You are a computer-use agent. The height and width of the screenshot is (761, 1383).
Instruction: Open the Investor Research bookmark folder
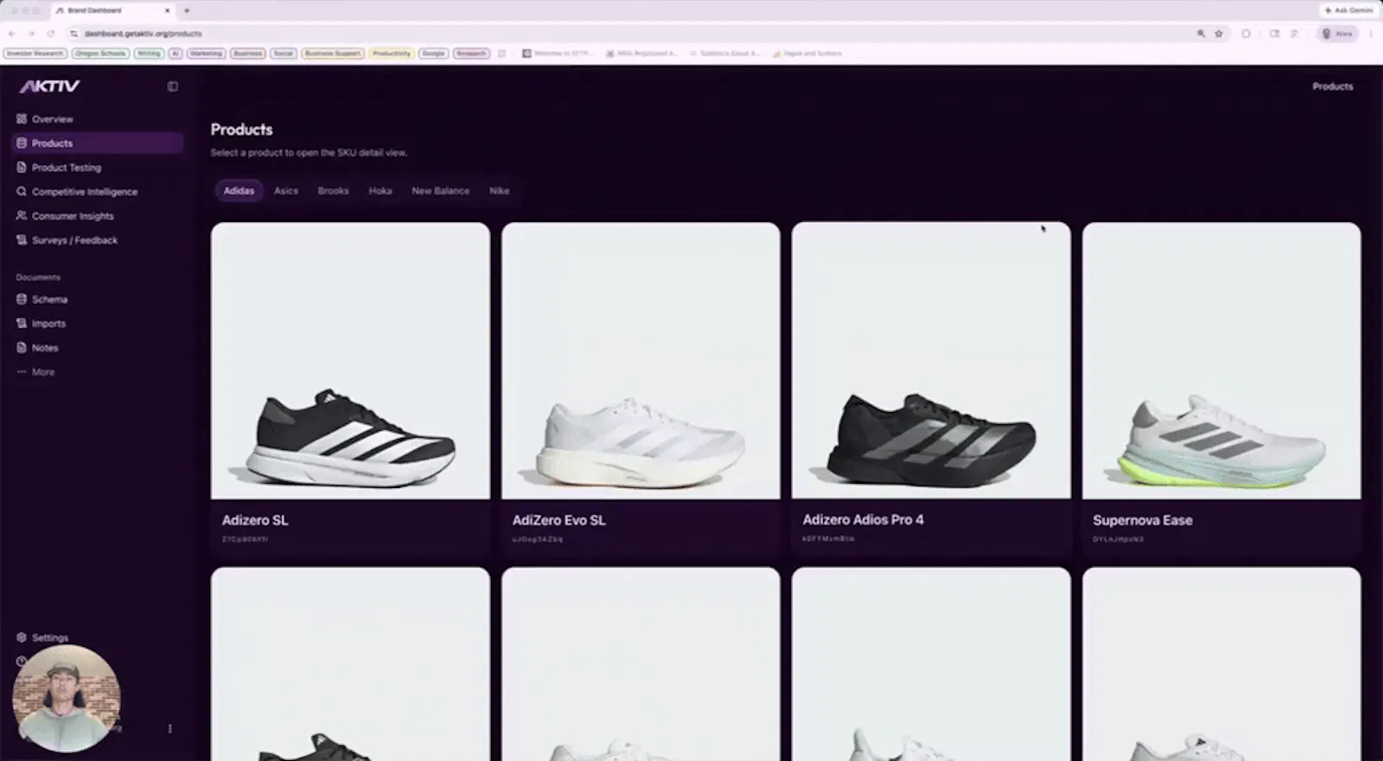click(x=35, y=54)
